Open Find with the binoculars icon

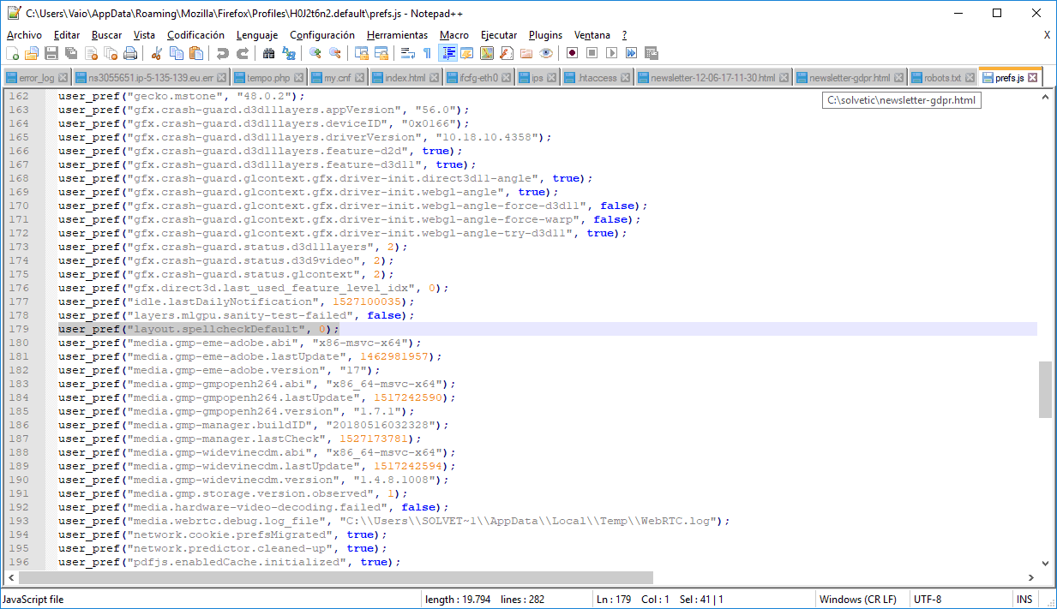tap(269, 53)
